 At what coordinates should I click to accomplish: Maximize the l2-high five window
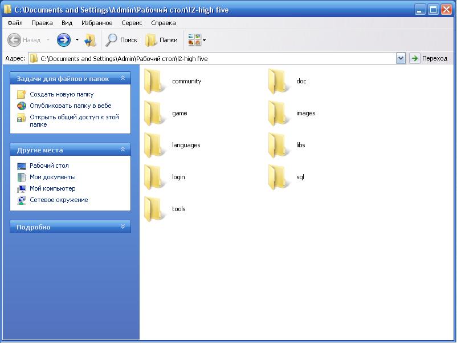coord(434,10)
